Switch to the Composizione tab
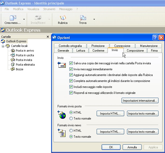The height and width of the screenshot is (153, 165). 135,51
